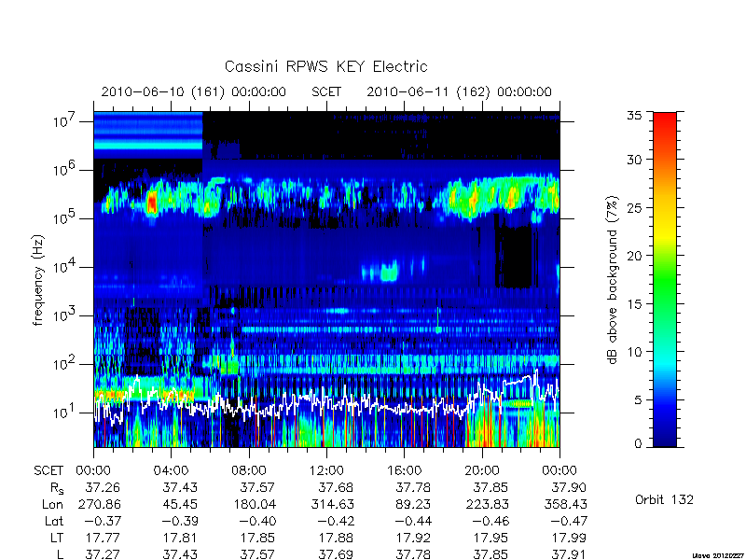Click the Lon value '223.83'
Screen dimensions: 746x560
point(487,504)
